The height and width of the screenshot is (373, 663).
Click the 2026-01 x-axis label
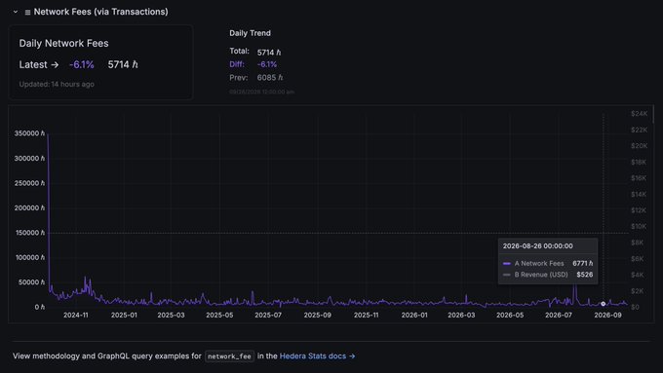click(414, 316)
